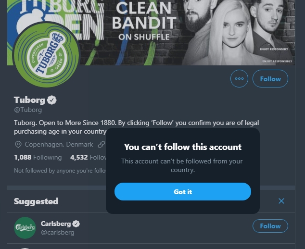The width and height of the screenshot is (305, 249).
Task: Click the @Tuborg handle text
Action: pos(28,110)
